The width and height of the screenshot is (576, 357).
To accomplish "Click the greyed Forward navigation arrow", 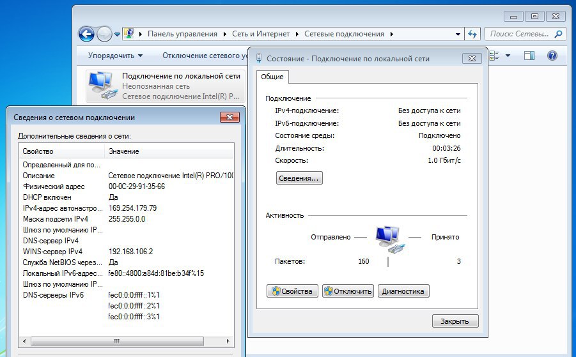I will pos(104,34).
